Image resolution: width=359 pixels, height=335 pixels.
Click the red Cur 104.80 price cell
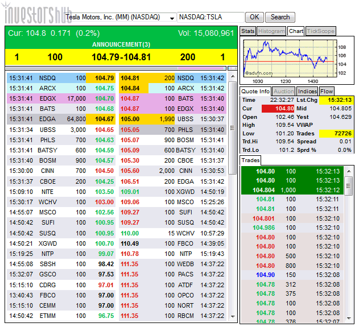277,108
